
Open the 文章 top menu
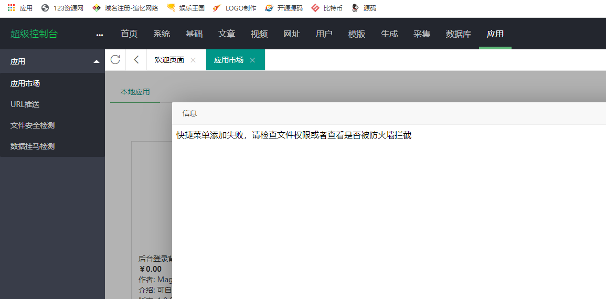click(x=227, y=34)
